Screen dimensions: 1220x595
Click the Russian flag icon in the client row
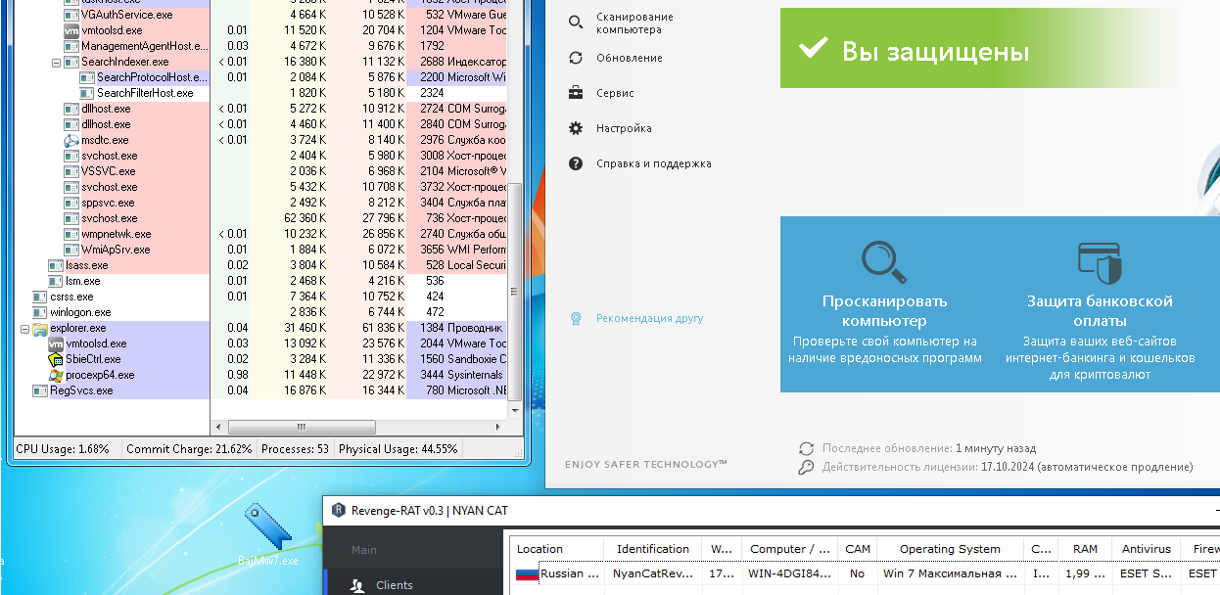(x=527, y=574)
